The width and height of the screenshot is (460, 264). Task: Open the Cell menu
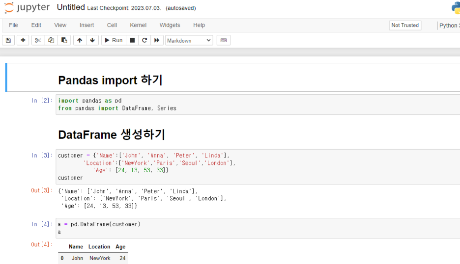(112, 25)
